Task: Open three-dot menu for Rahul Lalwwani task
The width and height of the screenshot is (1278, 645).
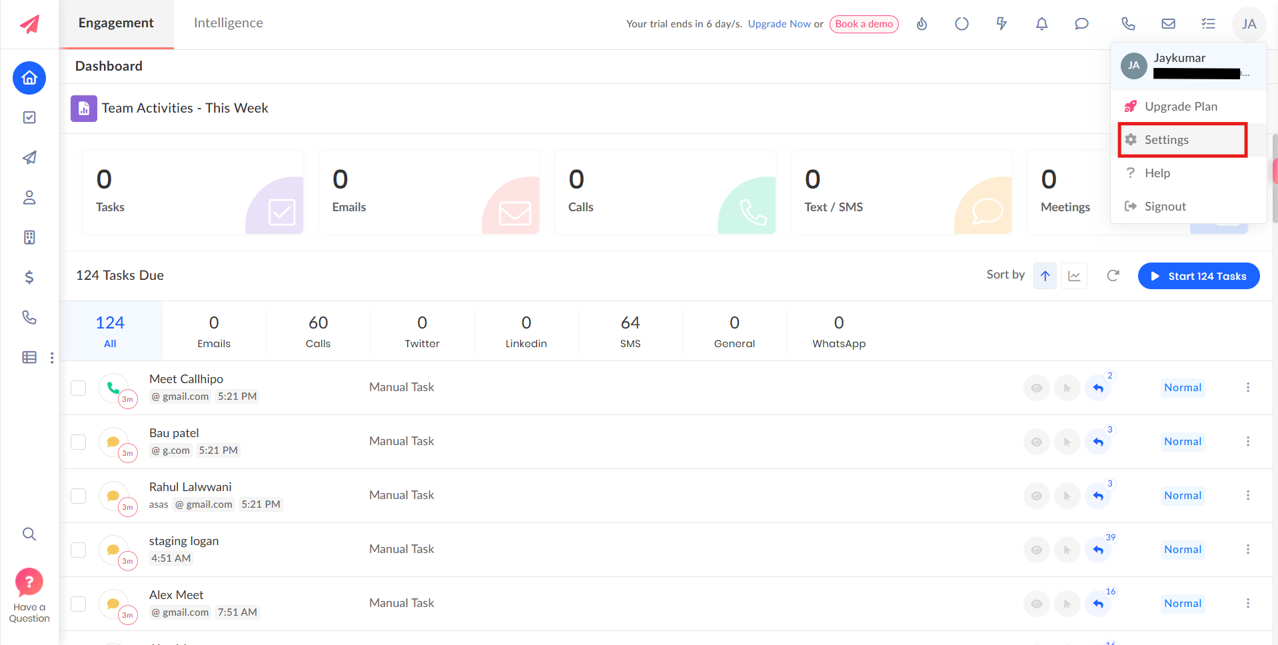Action: point(1248,495)
